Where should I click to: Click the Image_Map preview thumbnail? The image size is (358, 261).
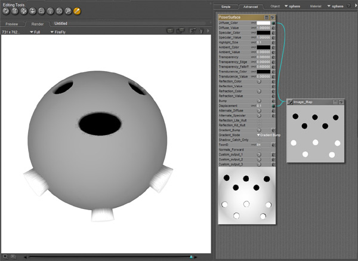316,135
